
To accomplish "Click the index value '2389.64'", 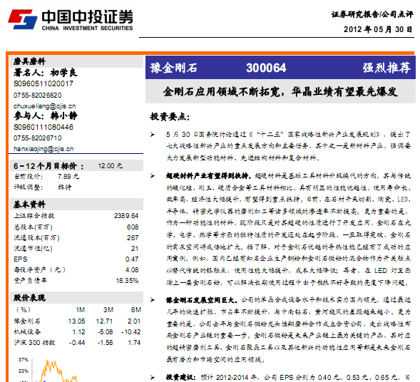I will (x=126, y=215).
